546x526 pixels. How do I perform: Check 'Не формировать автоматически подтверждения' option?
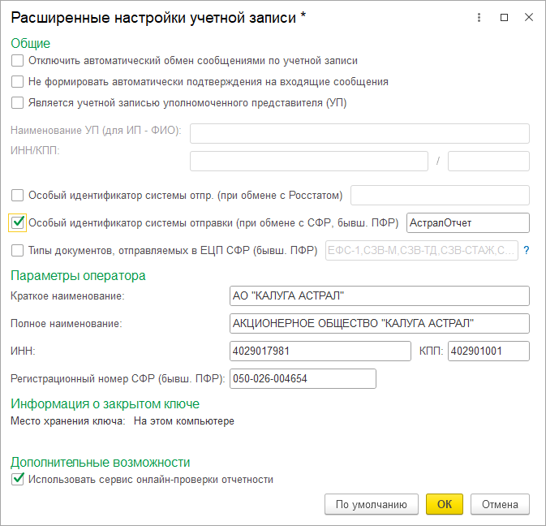click(x=18, y=82)
